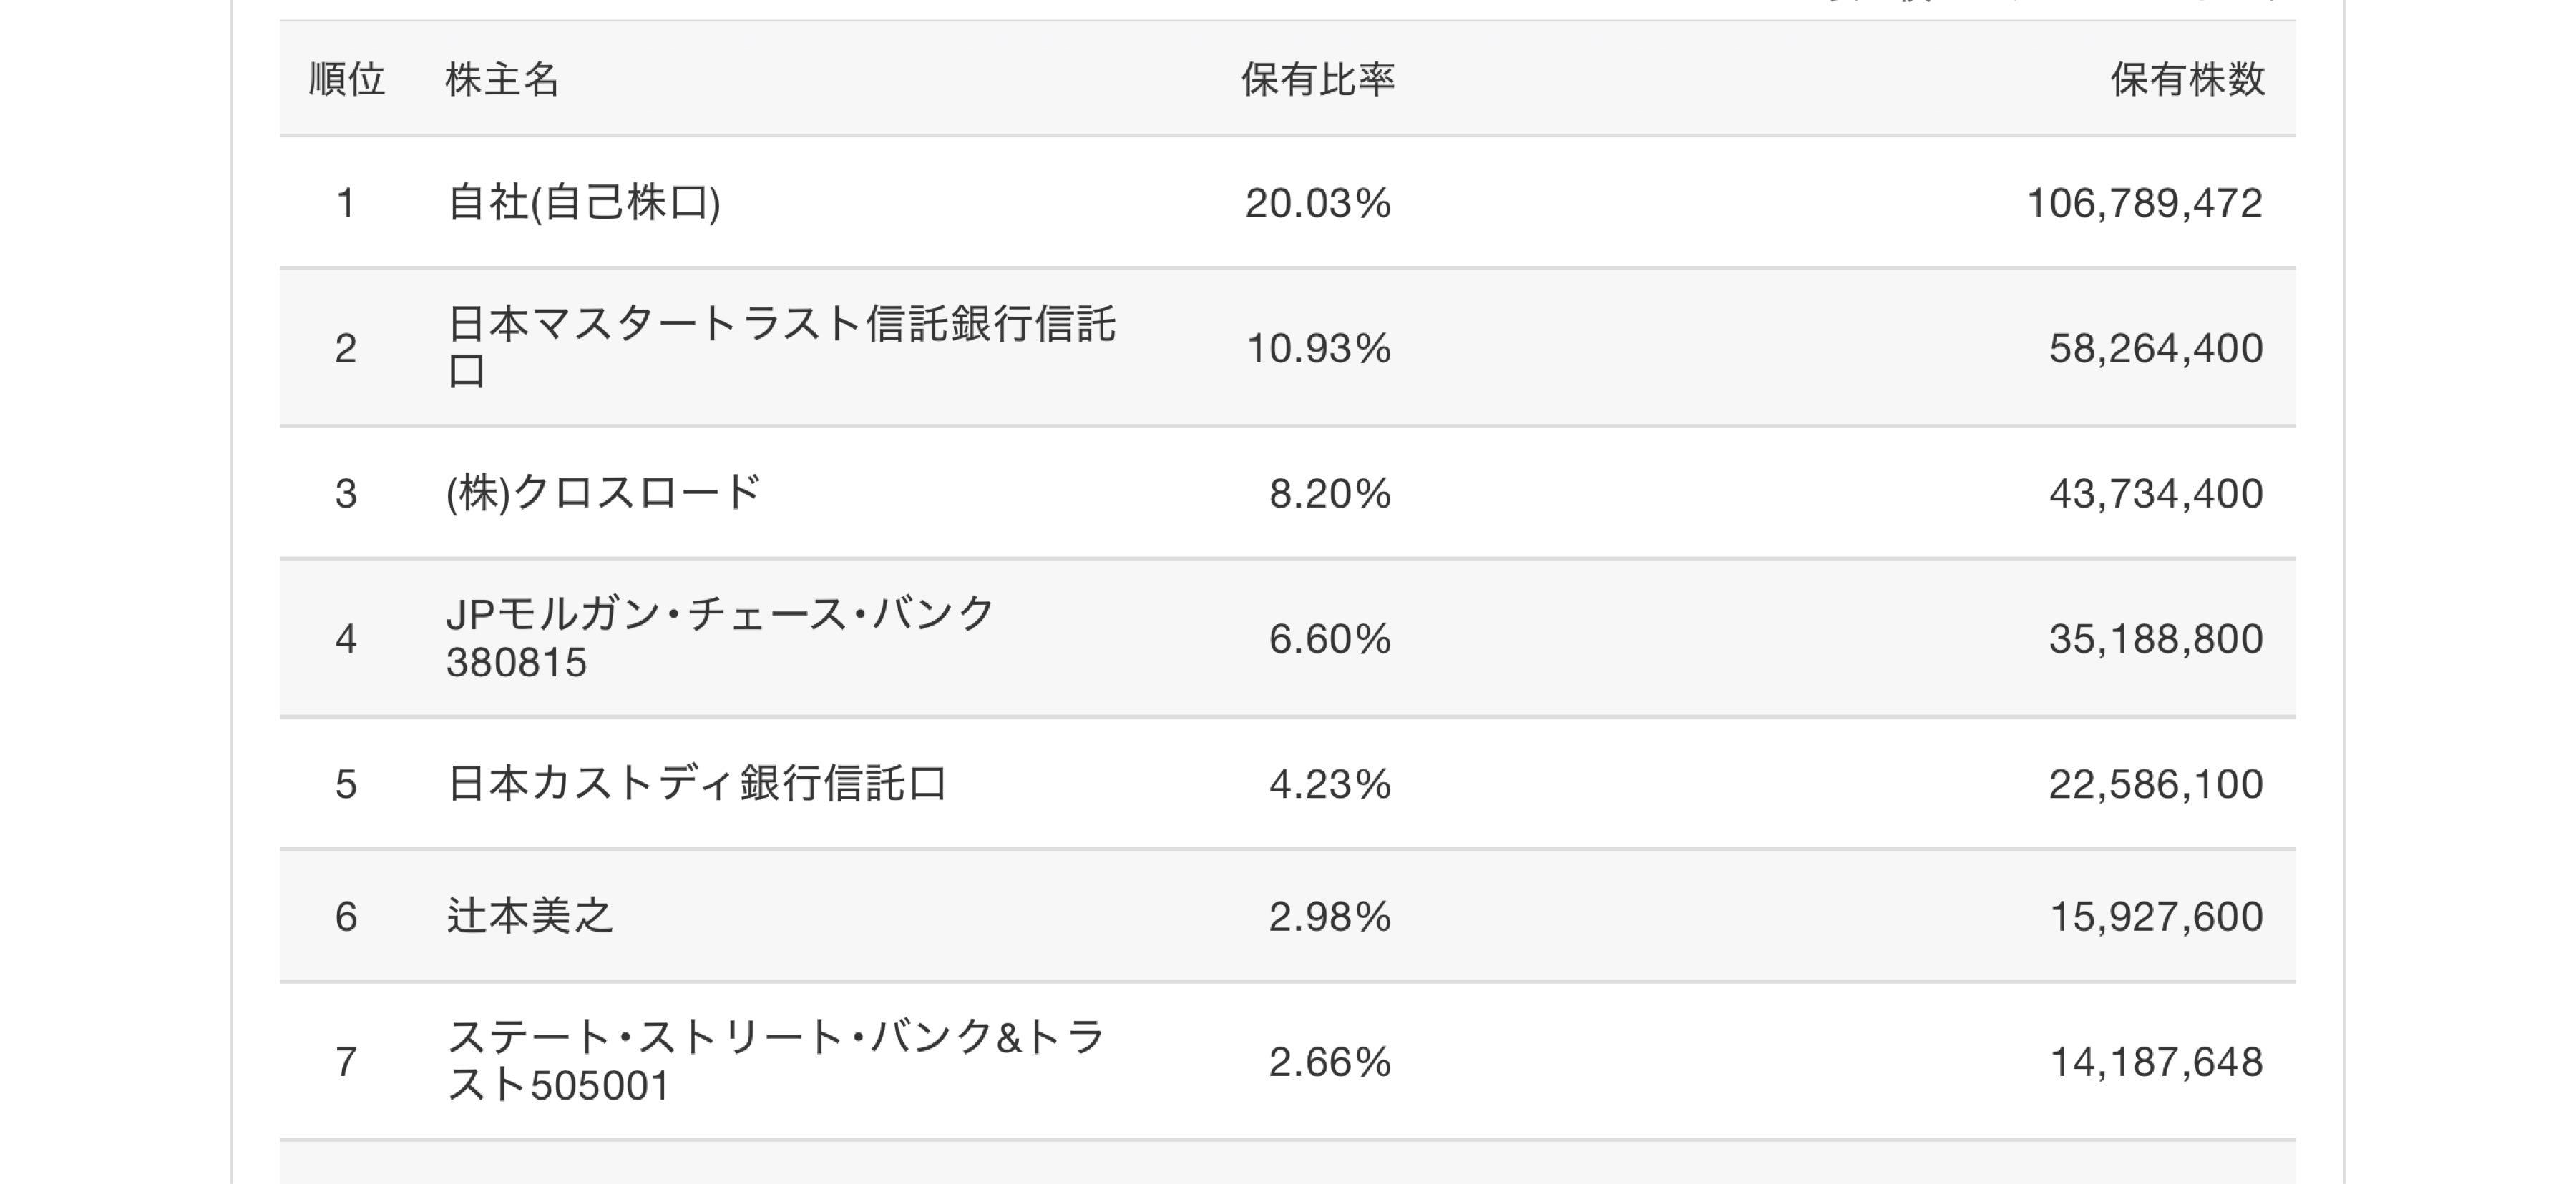Select shareholder 自社(自己株口)
This screenshot has height=1184, width=2576.
tap(583, 203)
